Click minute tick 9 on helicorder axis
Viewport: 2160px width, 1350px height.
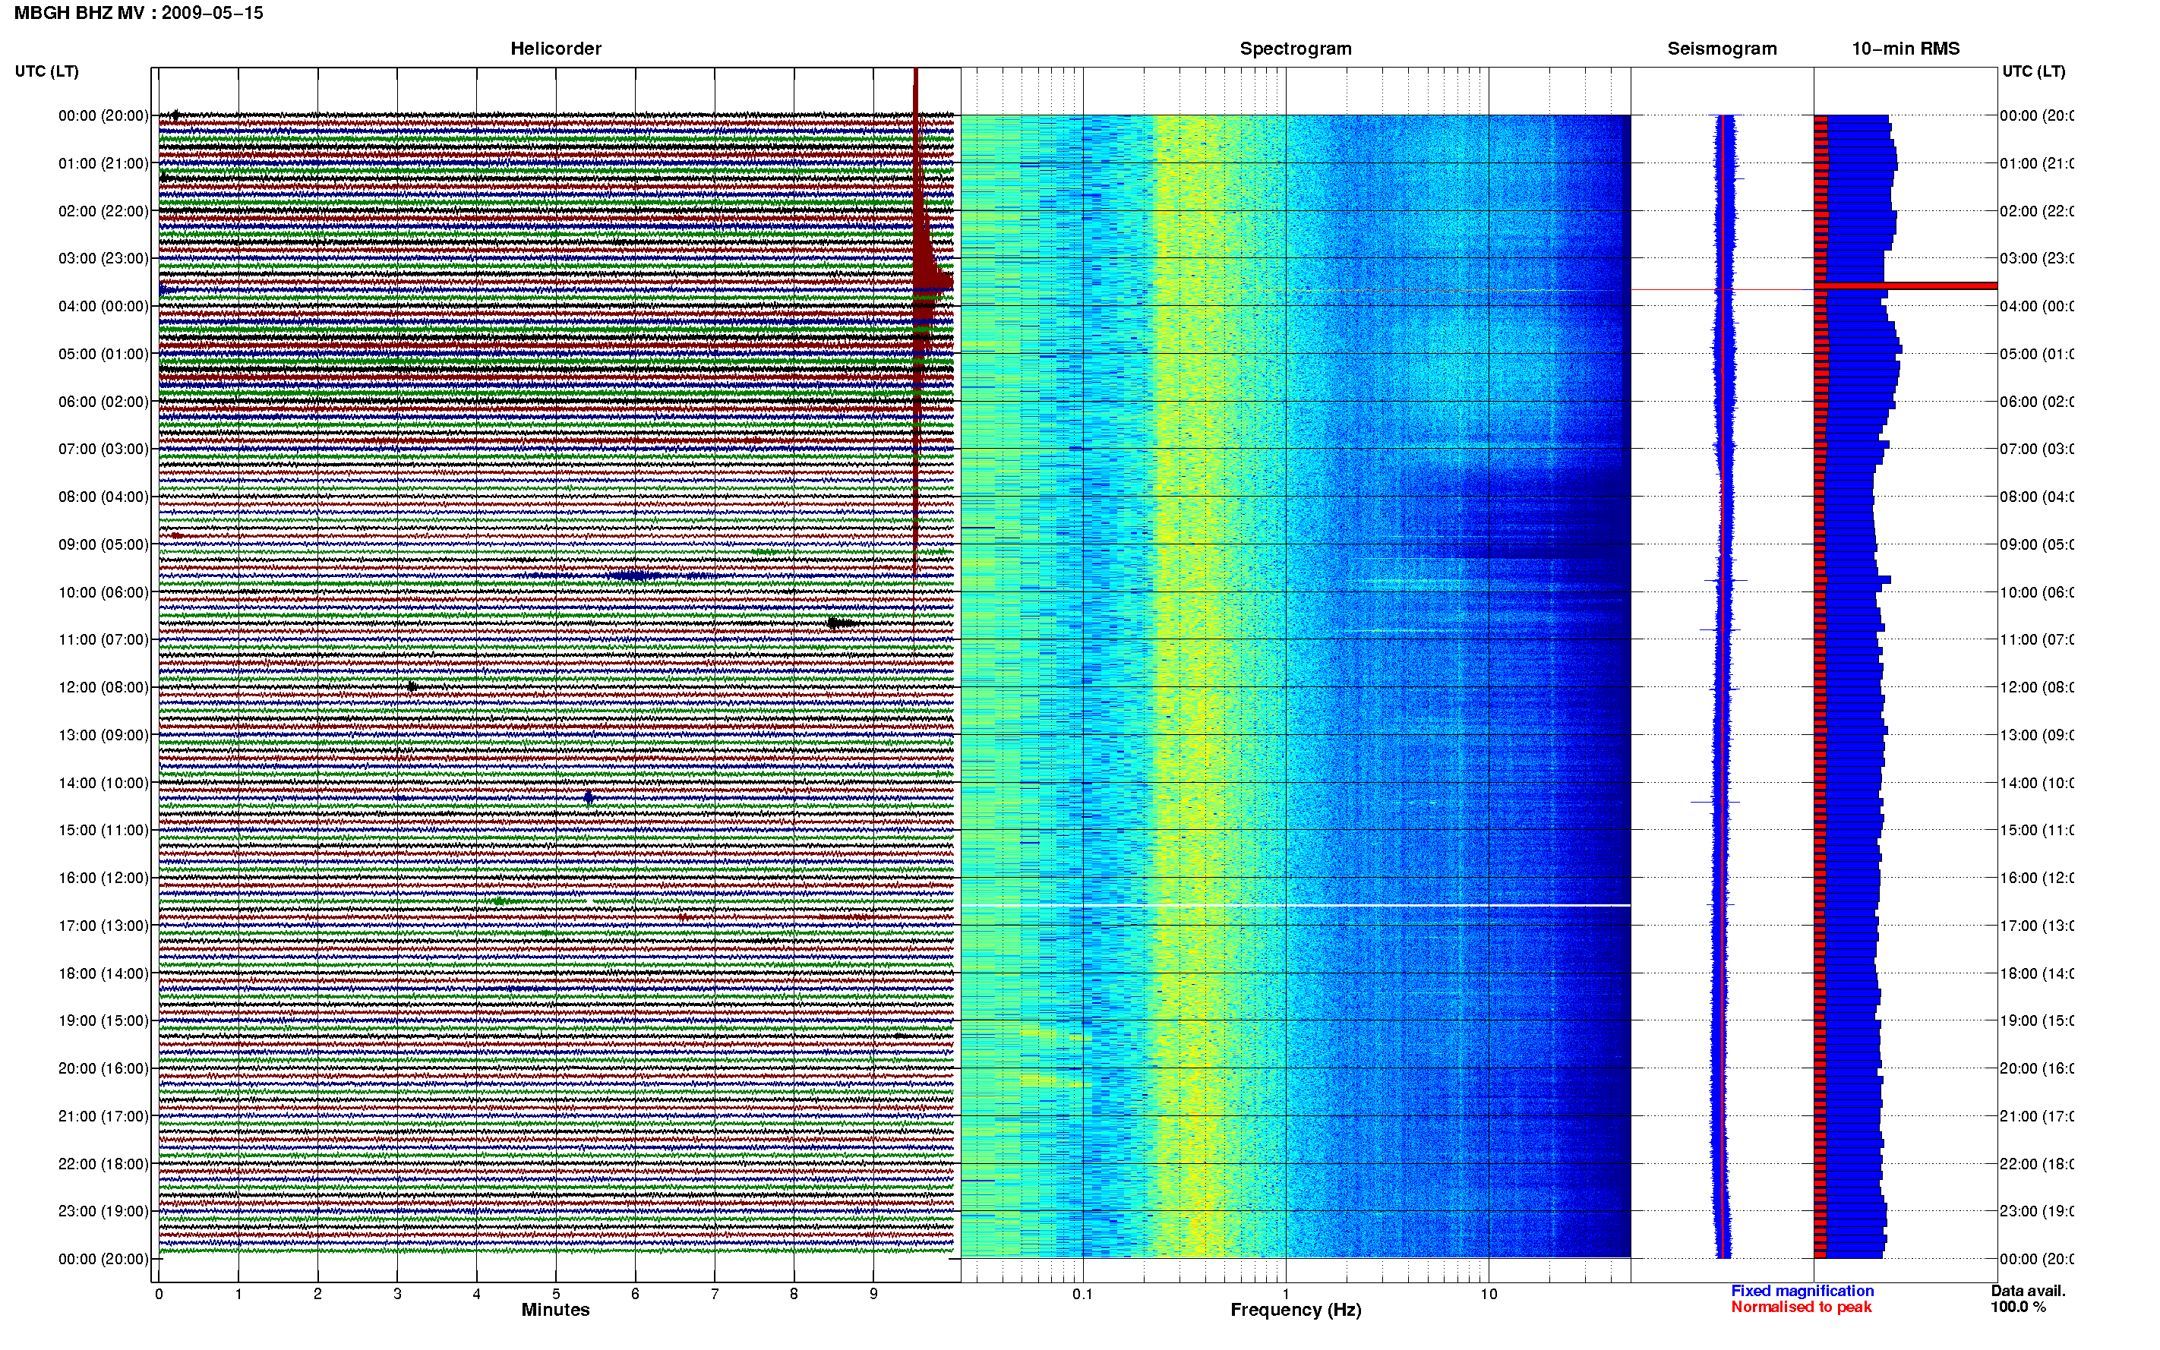[x=873, y=1294]
